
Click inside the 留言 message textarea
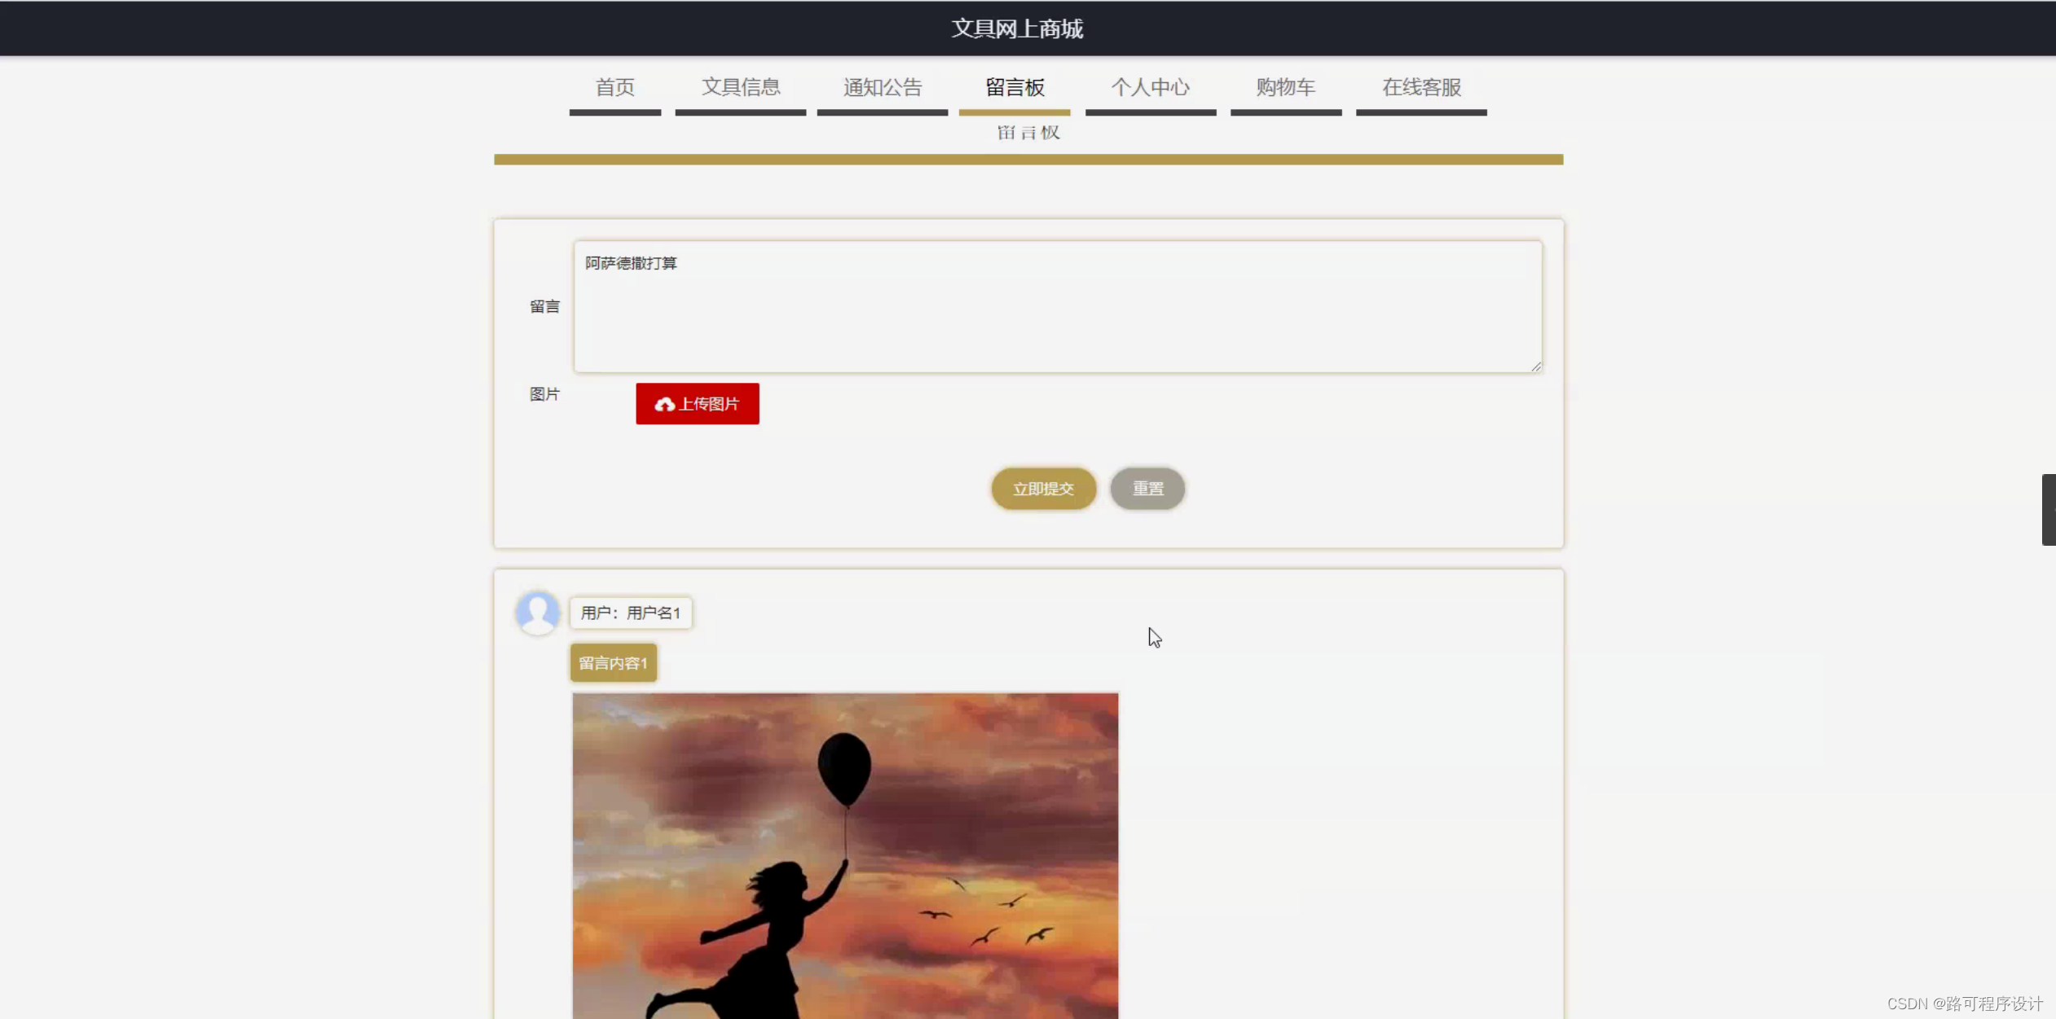[1055, 308]
